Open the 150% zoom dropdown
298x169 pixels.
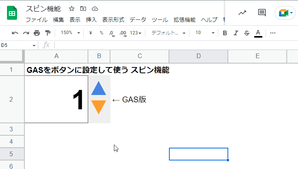(x=70, y=33)
